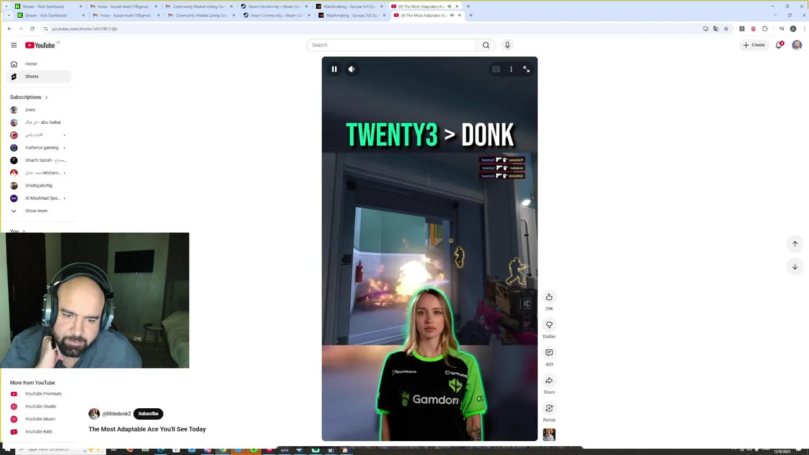Screen dimensions: 809x455
Task: Open the Chrome profile avatar
Action: click(793, 28)
